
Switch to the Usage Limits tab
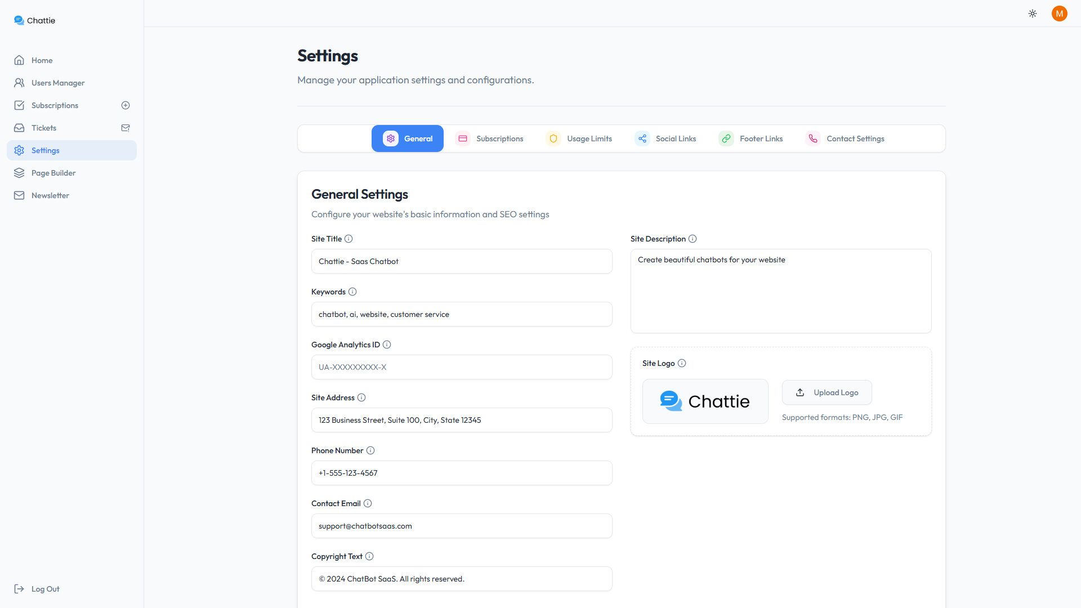tap(579, 138)
